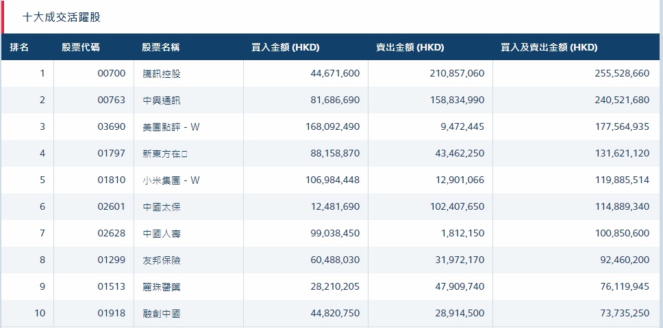Select stock code 01797

pos(112,153)
